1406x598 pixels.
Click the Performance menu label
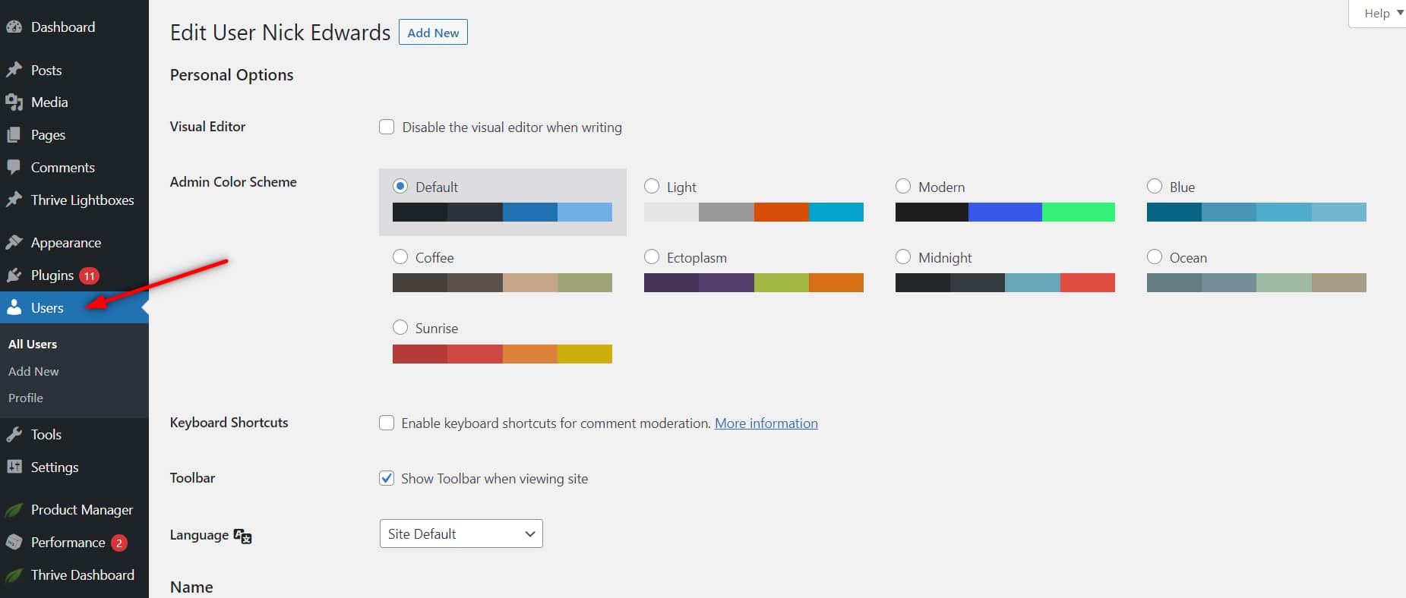coord(68,542)
